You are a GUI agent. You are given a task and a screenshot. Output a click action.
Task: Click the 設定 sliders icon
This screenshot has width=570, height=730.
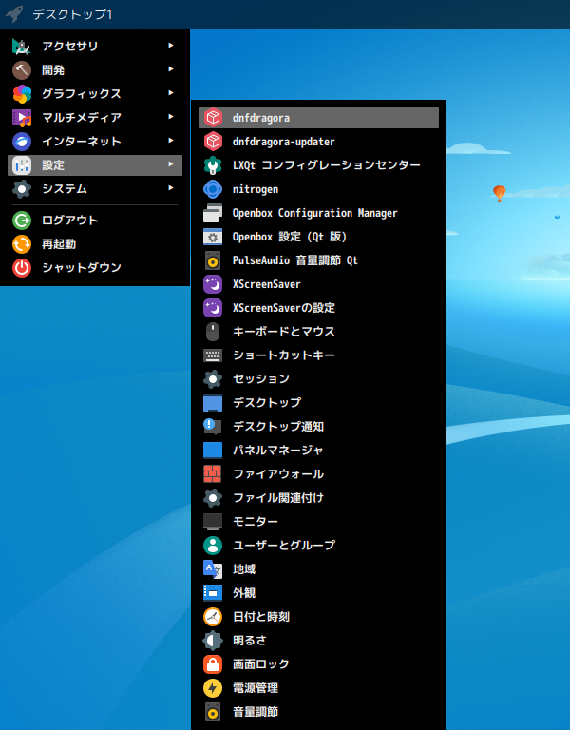22,165
